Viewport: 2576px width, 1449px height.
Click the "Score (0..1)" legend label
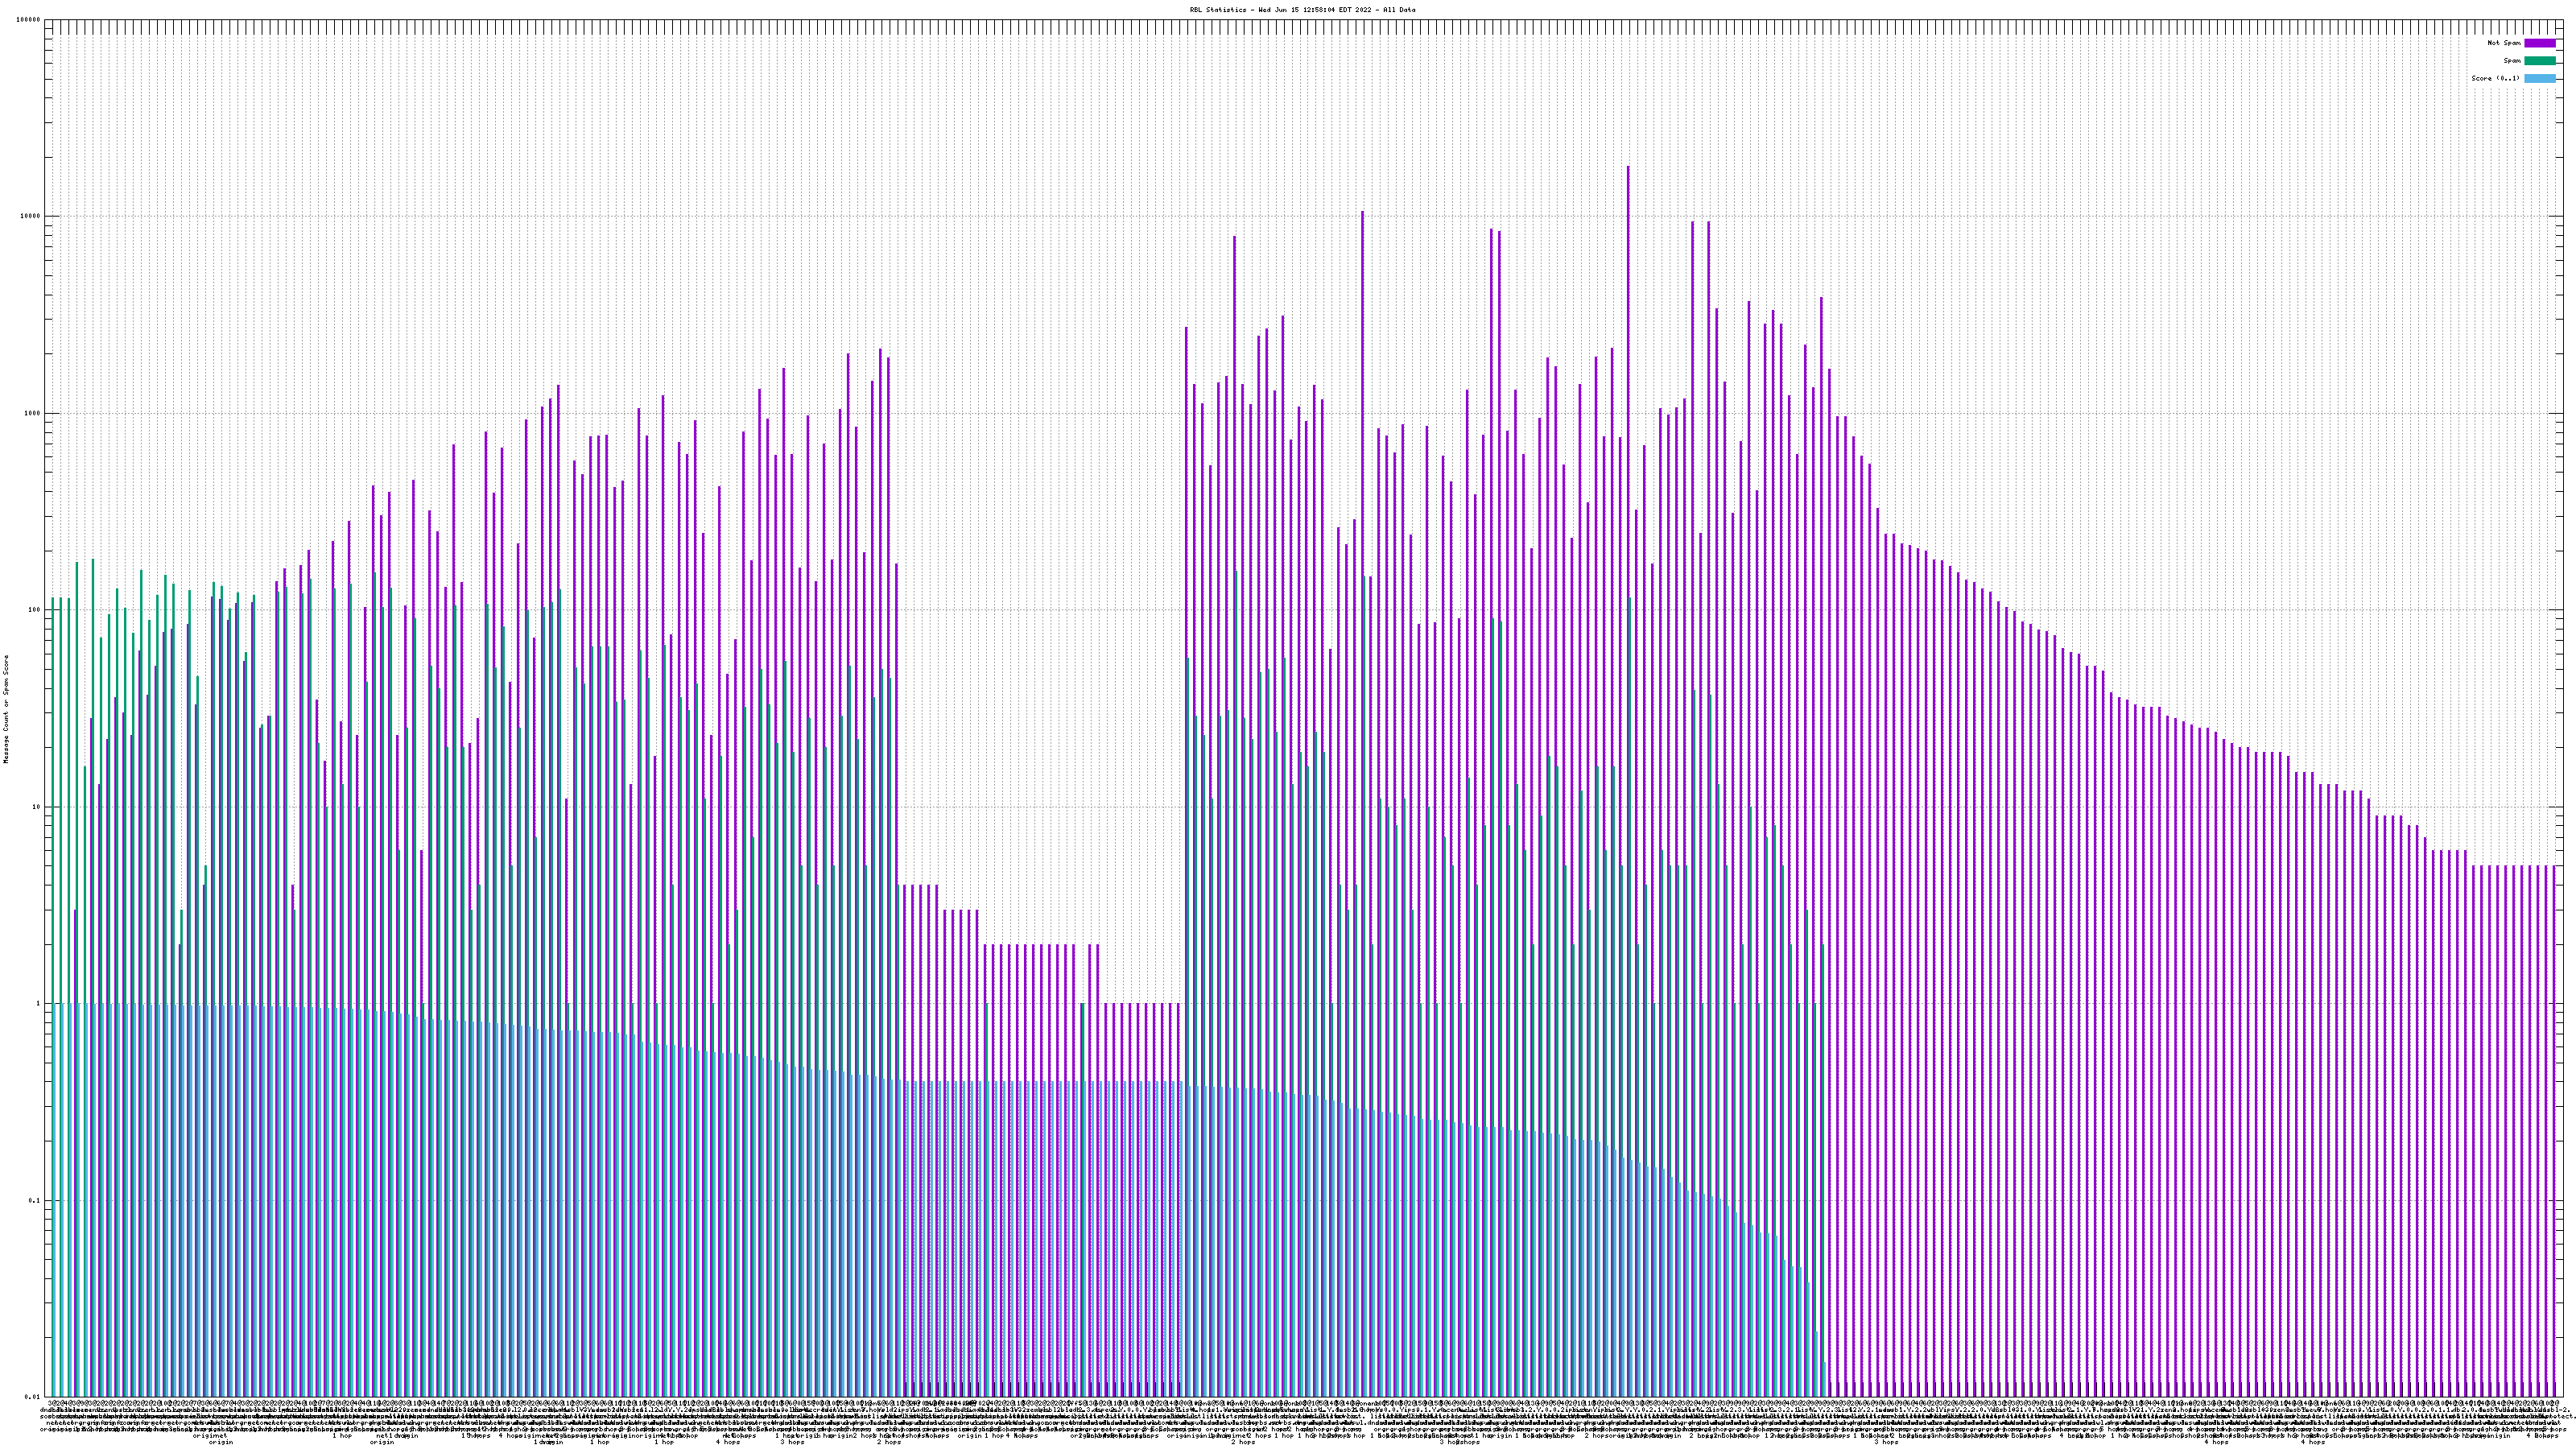(2495, 78)
